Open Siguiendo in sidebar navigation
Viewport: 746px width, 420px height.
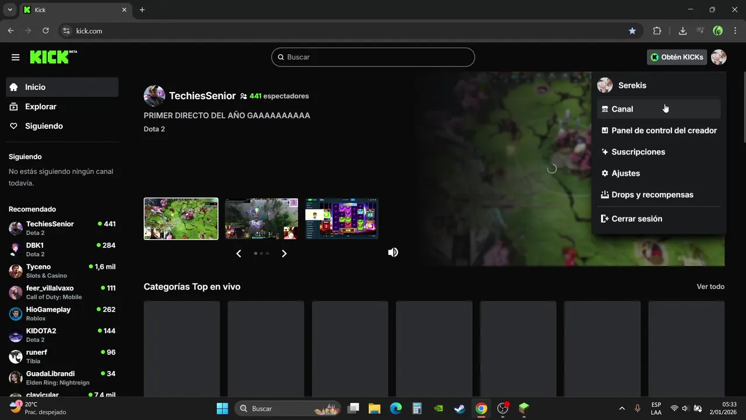[62, 126]
